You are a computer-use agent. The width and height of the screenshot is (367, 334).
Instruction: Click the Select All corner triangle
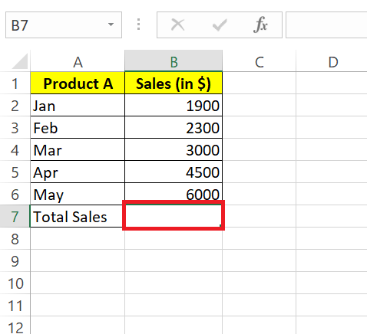pos(20,61)
